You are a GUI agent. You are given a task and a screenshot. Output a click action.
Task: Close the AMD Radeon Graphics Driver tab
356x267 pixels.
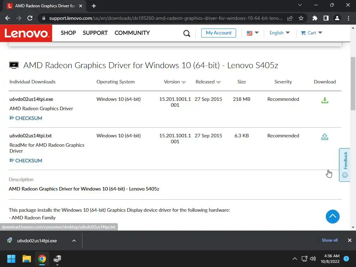(81, 6)
